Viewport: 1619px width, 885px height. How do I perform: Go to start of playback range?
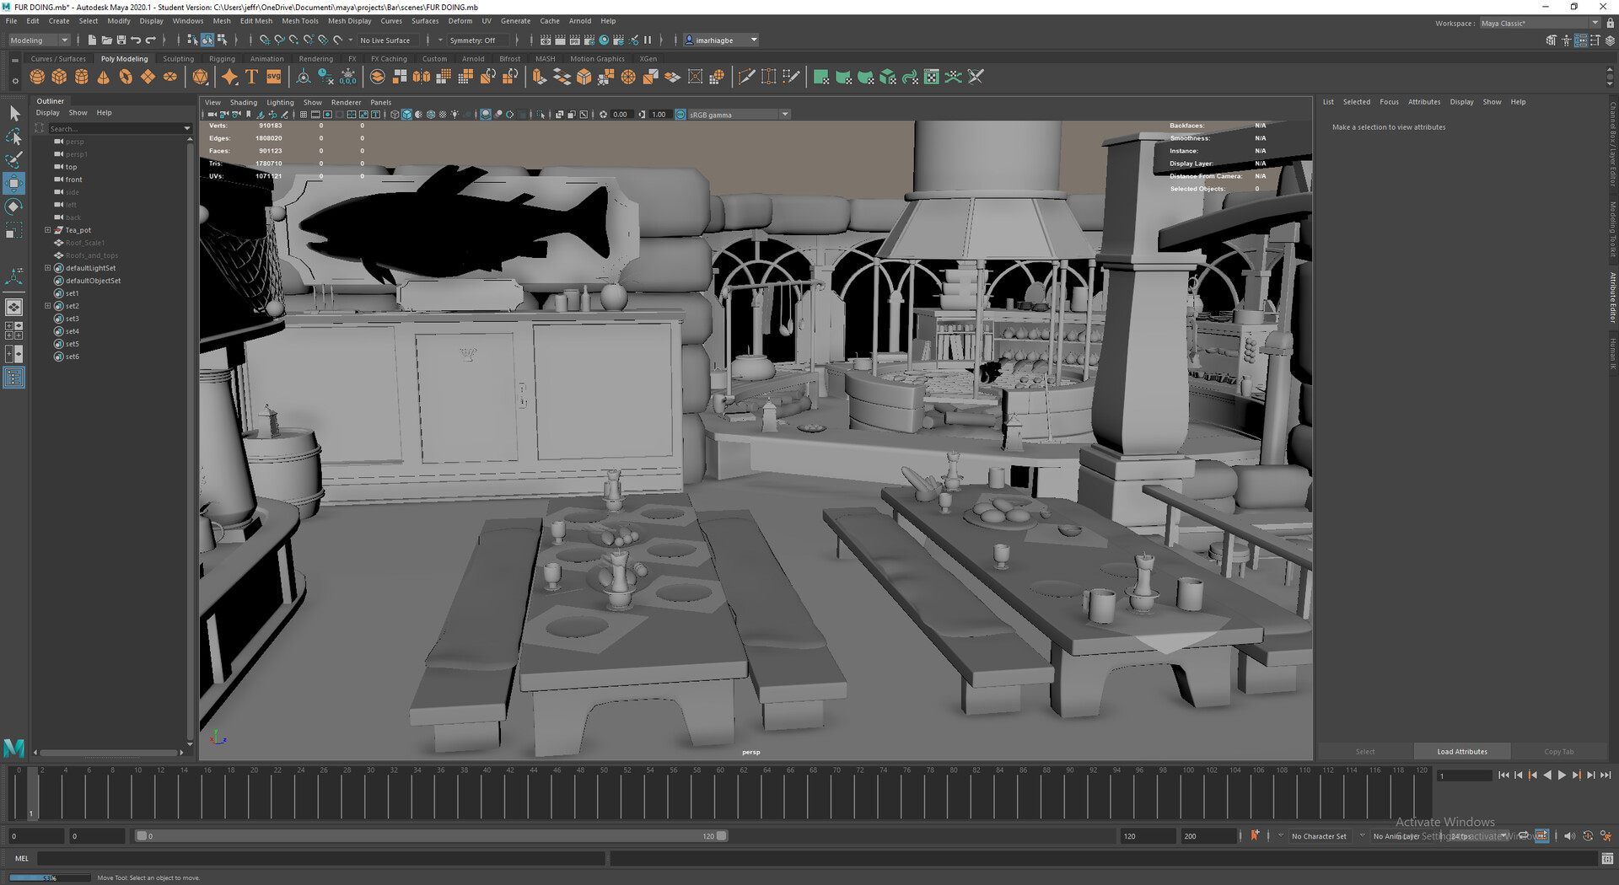click(1503, 775)
